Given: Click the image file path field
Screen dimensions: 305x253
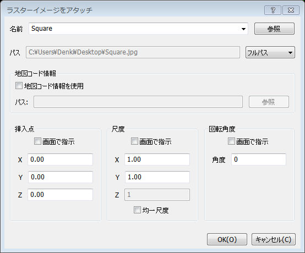Looking at the screenshot, I should [x=133, y=52].
